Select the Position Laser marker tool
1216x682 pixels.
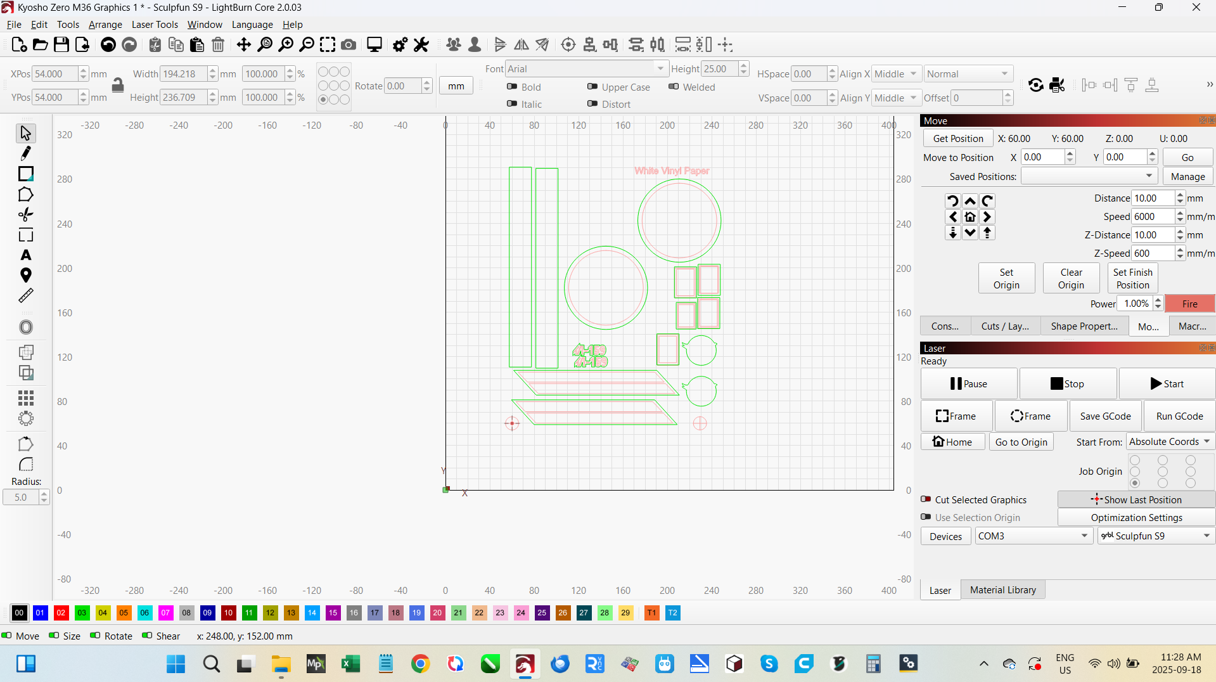pyautogui.click(x=25, y=276)
